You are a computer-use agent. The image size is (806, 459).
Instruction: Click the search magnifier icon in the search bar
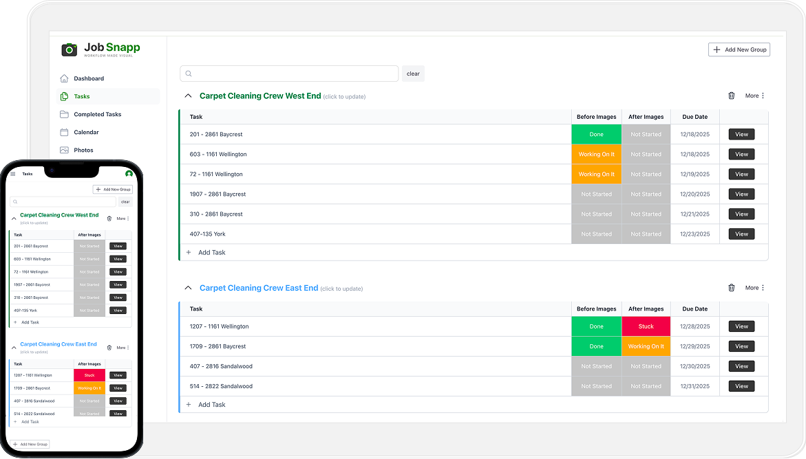click(x=189, y=74)
